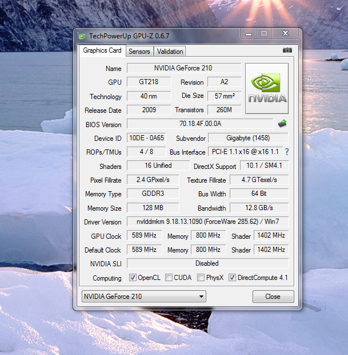Open the NVIDIA GeForce 210 card dropdown
The width and height of the screenshot is (348, 355).
click(x=144, y=297)
